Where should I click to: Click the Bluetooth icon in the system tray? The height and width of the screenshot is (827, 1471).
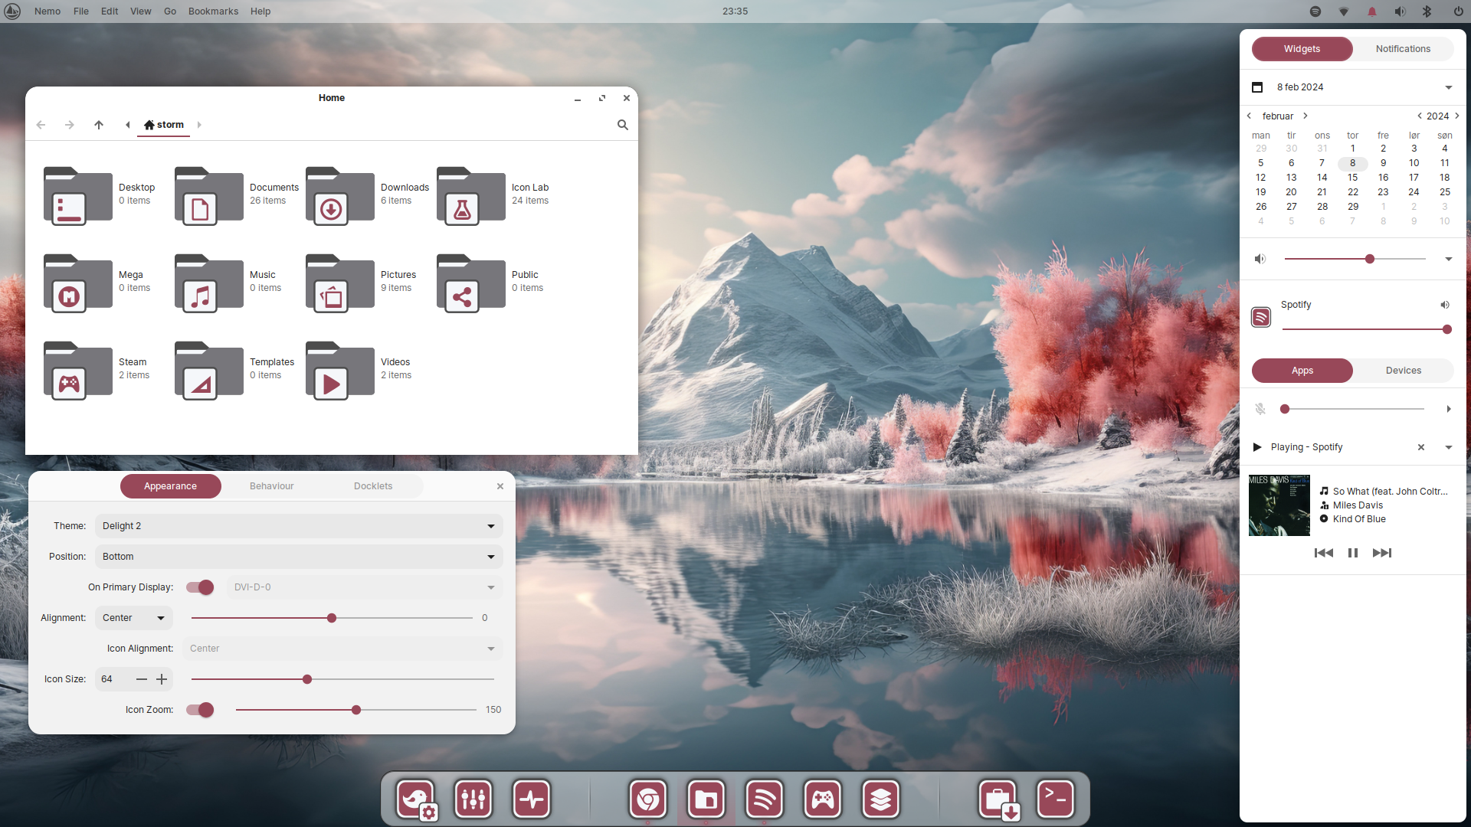click(x=1427, y=11)
